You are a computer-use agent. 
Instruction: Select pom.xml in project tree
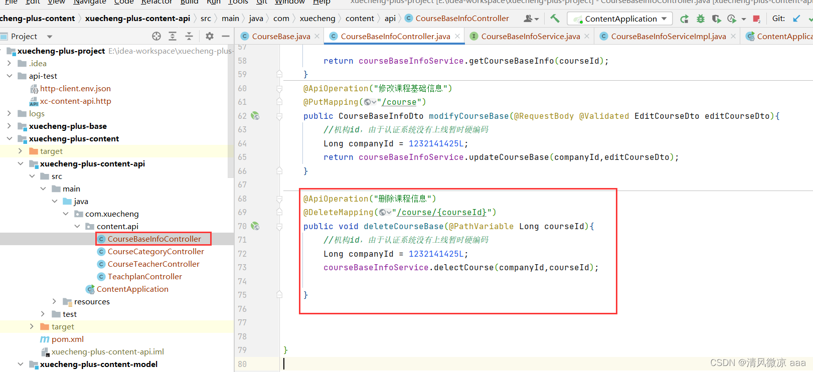pos(67,339)
